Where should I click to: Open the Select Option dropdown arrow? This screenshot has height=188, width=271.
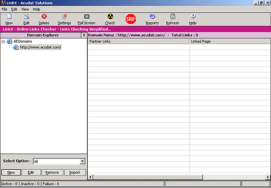(x=82, y=161)
